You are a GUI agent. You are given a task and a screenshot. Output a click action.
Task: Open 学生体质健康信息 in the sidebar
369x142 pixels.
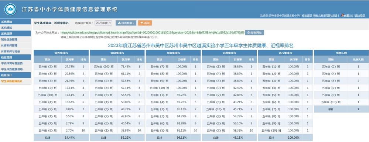click(x=15, y=69)
